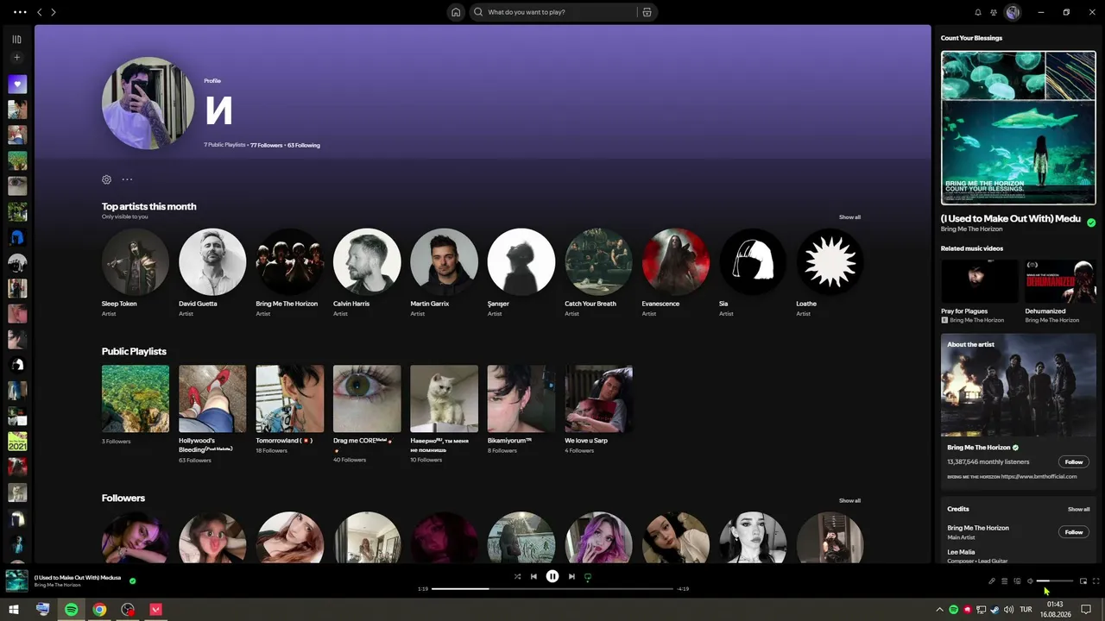Go to Spotify Home via house icon
Screen dimensions: 1105x621
456,12
